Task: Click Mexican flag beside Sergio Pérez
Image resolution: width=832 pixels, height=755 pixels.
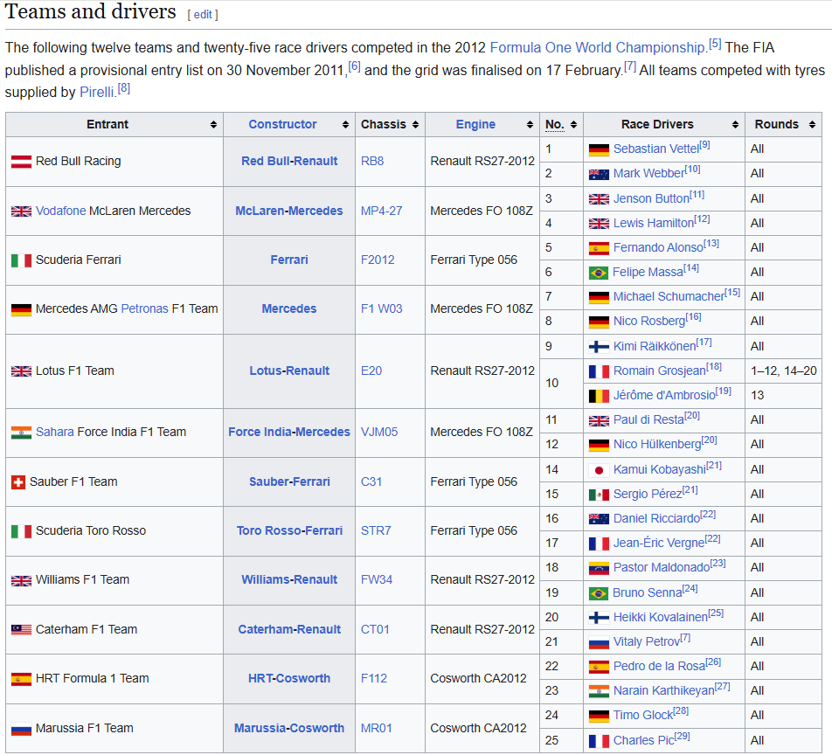Action: [x=599, y=495]
